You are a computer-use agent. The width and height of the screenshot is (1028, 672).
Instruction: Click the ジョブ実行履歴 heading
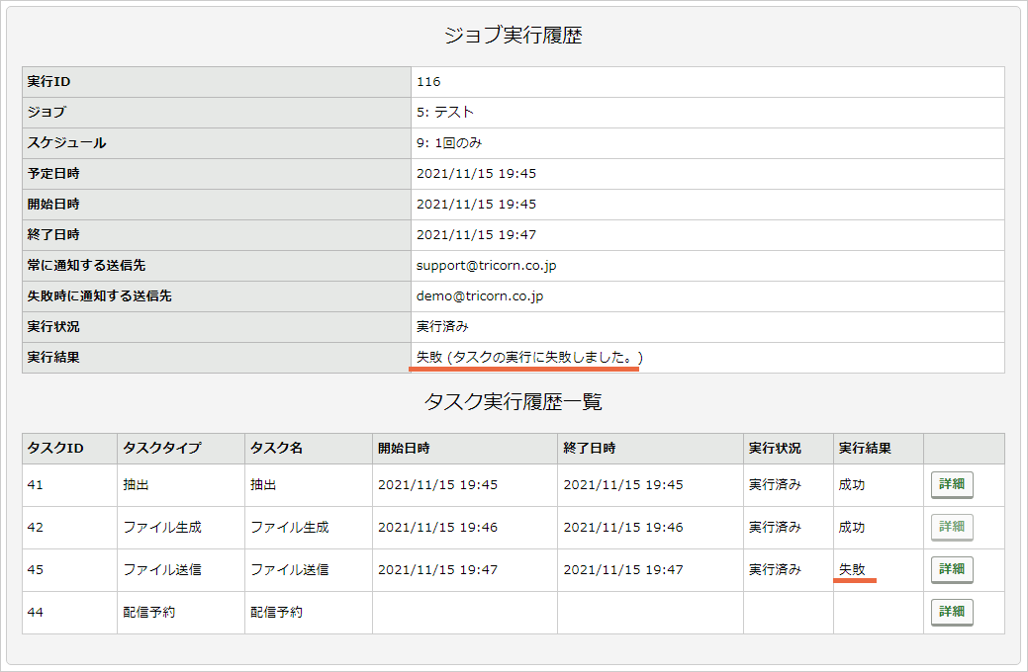514,35
